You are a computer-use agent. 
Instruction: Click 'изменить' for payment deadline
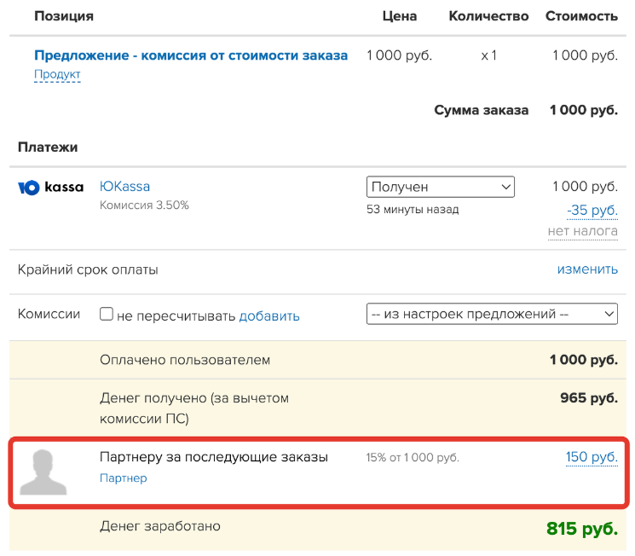pos(587,269)
